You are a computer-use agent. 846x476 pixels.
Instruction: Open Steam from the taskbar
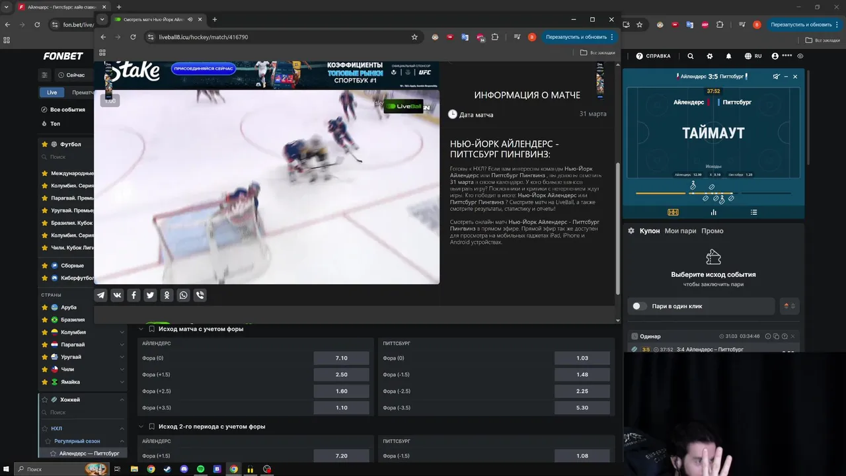coord(167,469)
